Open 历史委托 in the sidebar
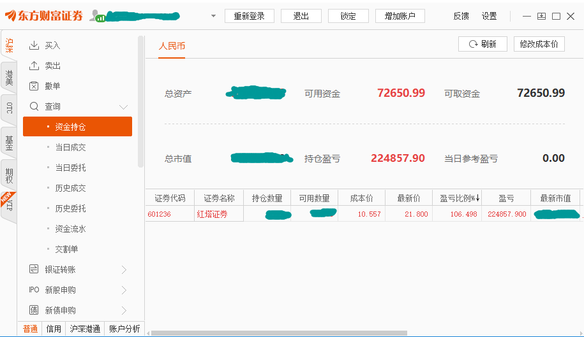The width and height of the screenshot is (584, 337). tap(70, 208)
